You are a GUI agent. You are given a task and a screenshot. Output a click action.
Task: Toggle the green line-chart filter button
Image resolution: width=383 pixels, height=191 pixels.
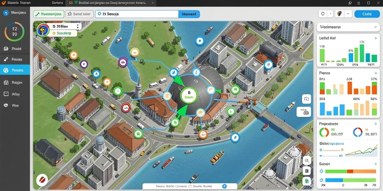49,14
